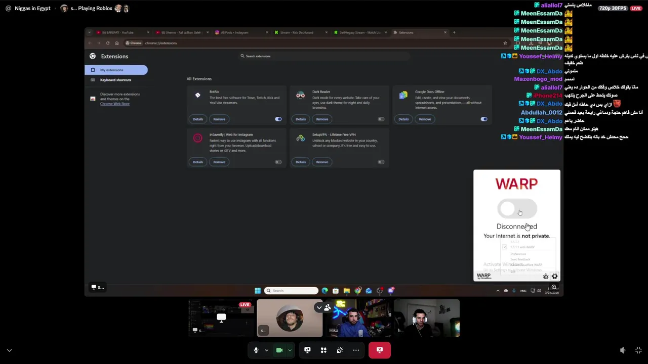Image resolution: width=648 pixels, height=364 pixels.
Task: Toggle full screen mode icon
Action: tap(638, 350)
